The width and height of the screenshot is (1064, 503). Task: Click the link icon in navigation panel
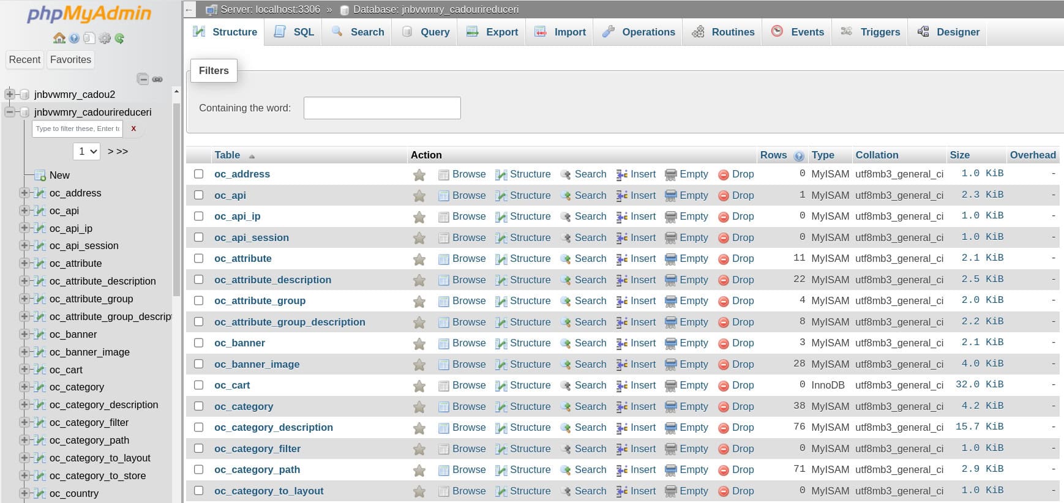(157, 79)
